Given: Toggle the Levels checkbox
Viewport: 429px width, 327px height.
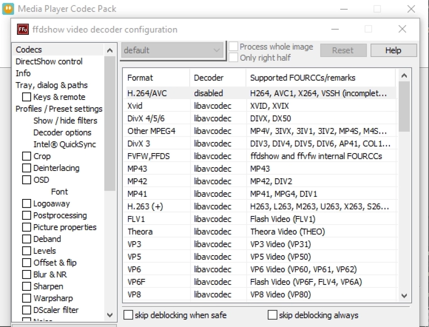Looking at the screenshot, I should click(x=26, y=251).
